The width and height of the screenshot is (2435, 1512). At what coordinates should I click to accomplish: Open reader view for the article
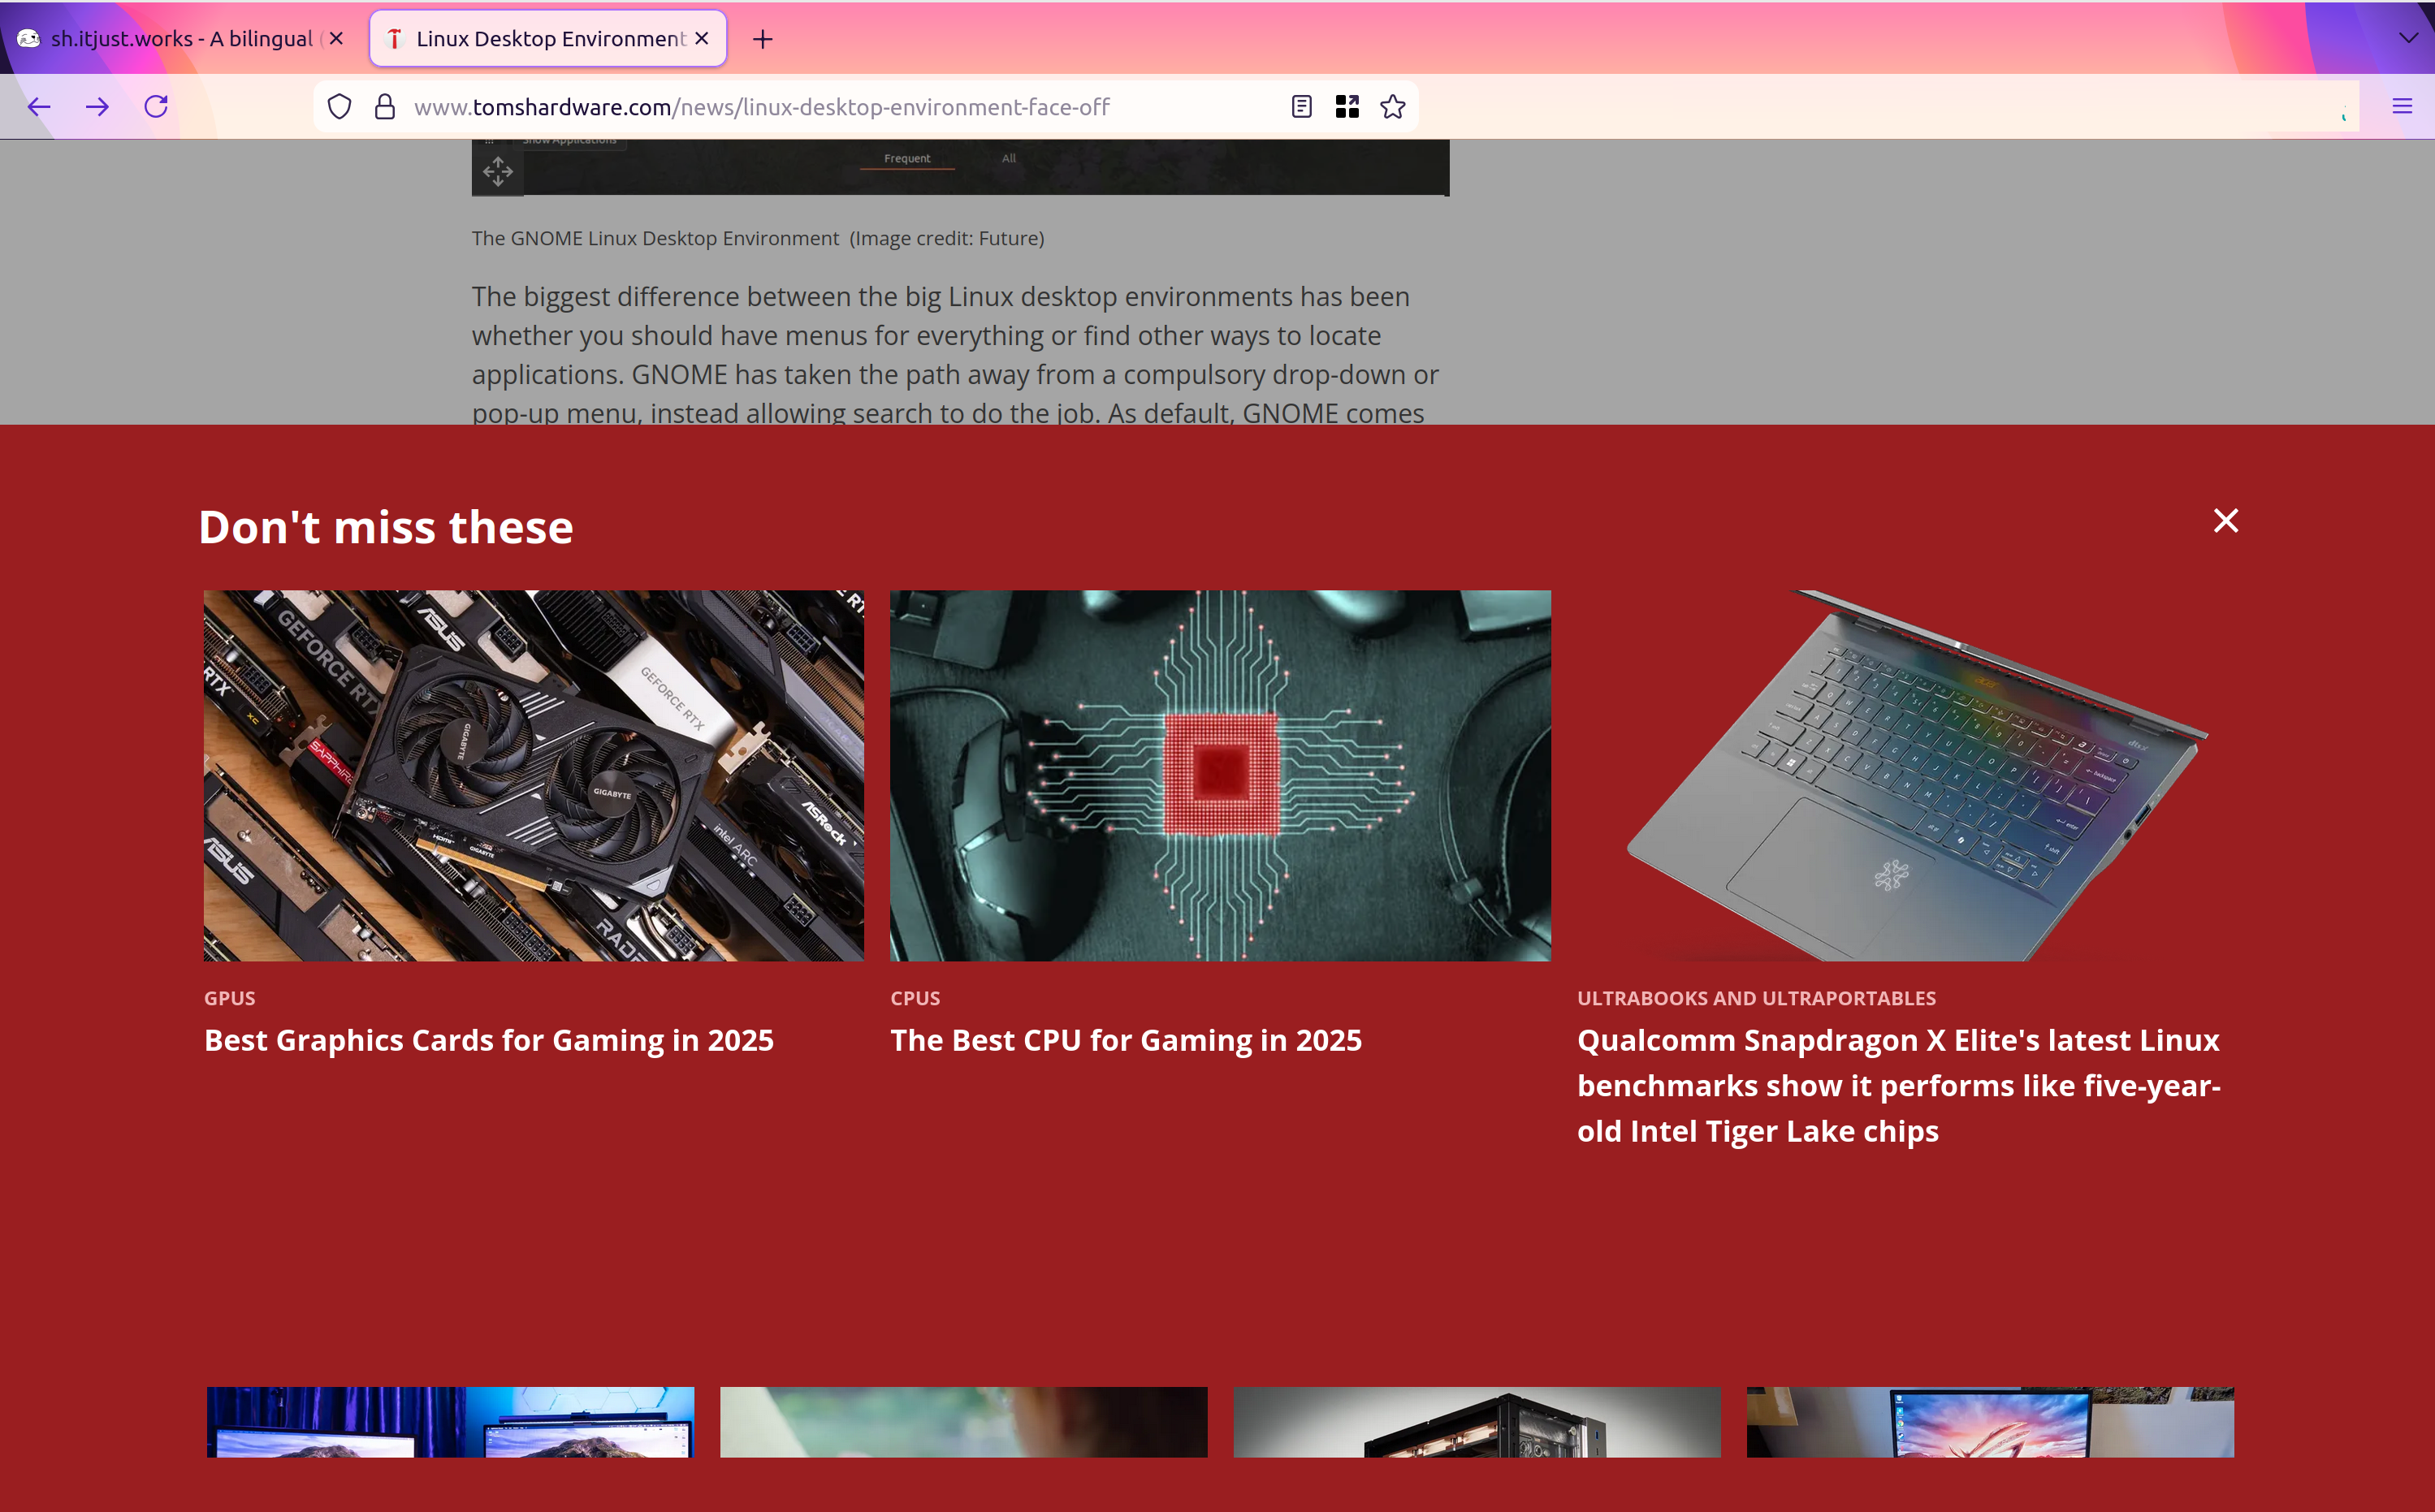1301,106
